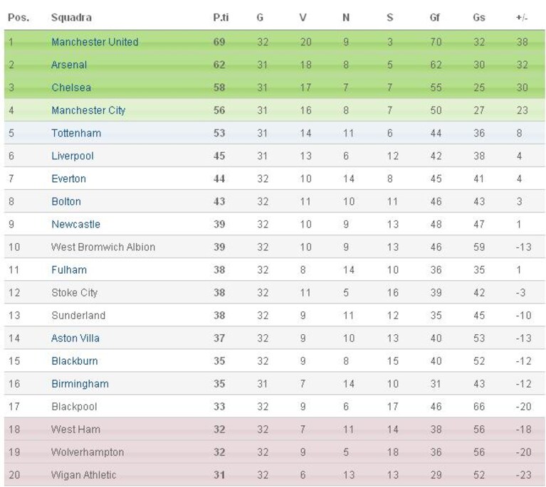Click the P.ti points column header
Image resolution: width=546 pixels, height=487 pixels.
point(221,17)
